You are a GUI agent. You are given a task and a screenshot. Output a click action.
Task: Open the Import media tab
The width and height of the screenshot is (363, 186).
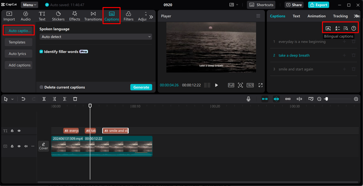coord(9,16)
